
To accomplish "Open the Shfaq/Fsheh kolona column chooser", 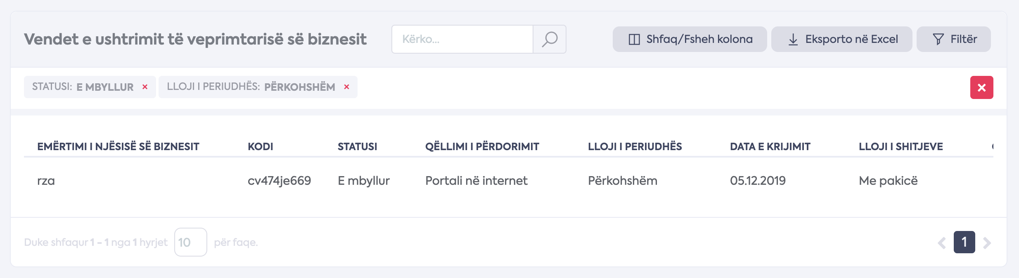I will [690, 39].
